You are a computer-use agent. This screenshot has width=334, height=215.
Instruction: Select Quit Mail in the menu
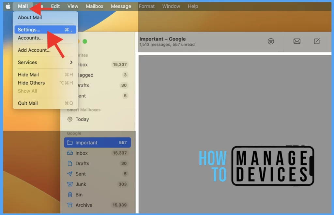[x=45, y=103]
